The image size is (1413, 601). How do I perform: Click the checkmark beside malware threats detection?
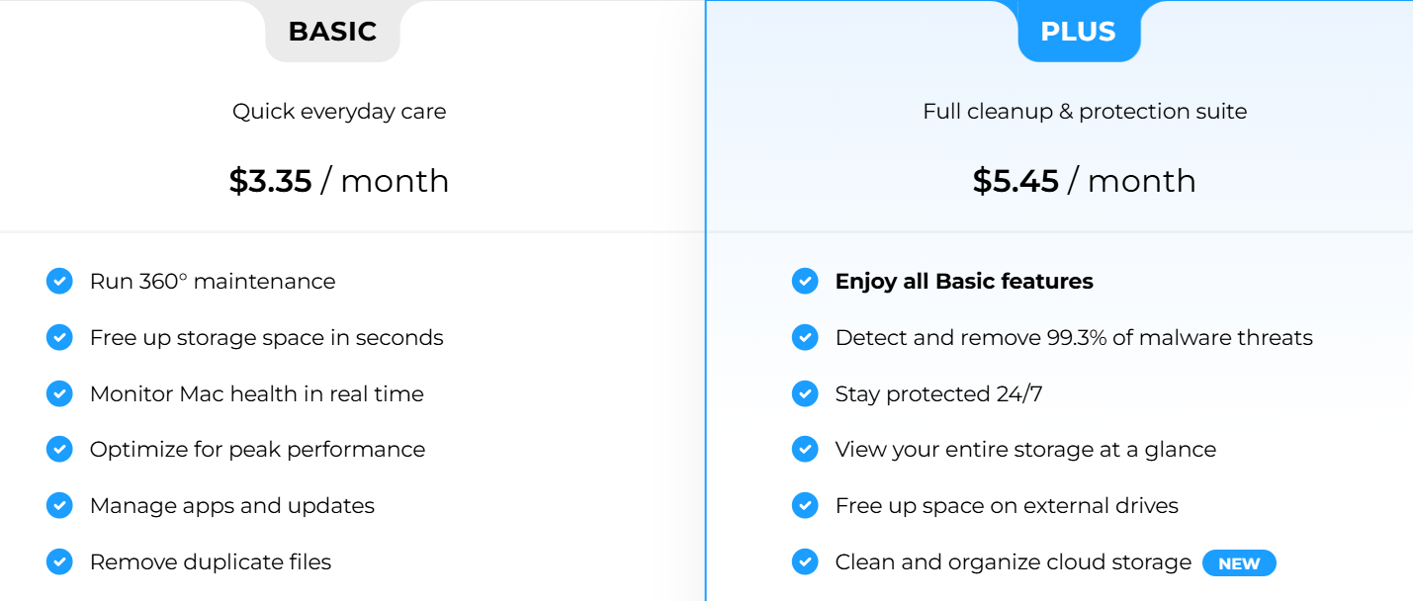[805, 337]
